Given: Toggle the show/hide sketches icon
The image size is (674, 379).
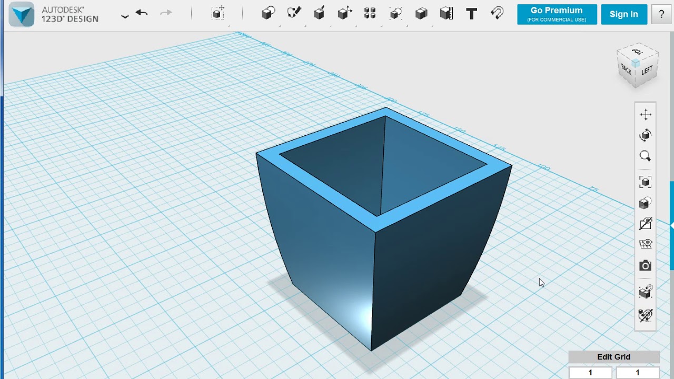Looking at the screenshot, I should 646,224.
